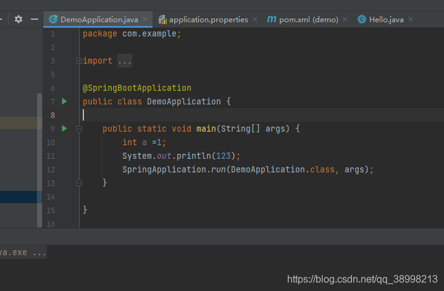Expand the folded 'a.exe ...' console command line

[23, 252]
